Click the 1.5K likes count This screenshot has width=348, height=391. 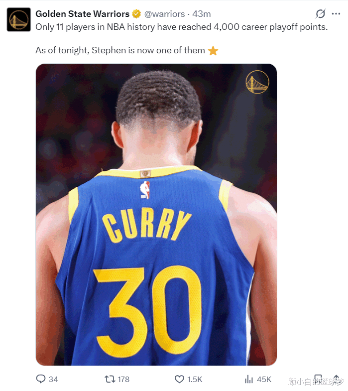pyautogui.click(x=195, y=380)
